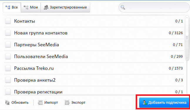Click the Обновить refresh button
The height and width of the screenshot is (110, 190).
click(17, 103)
